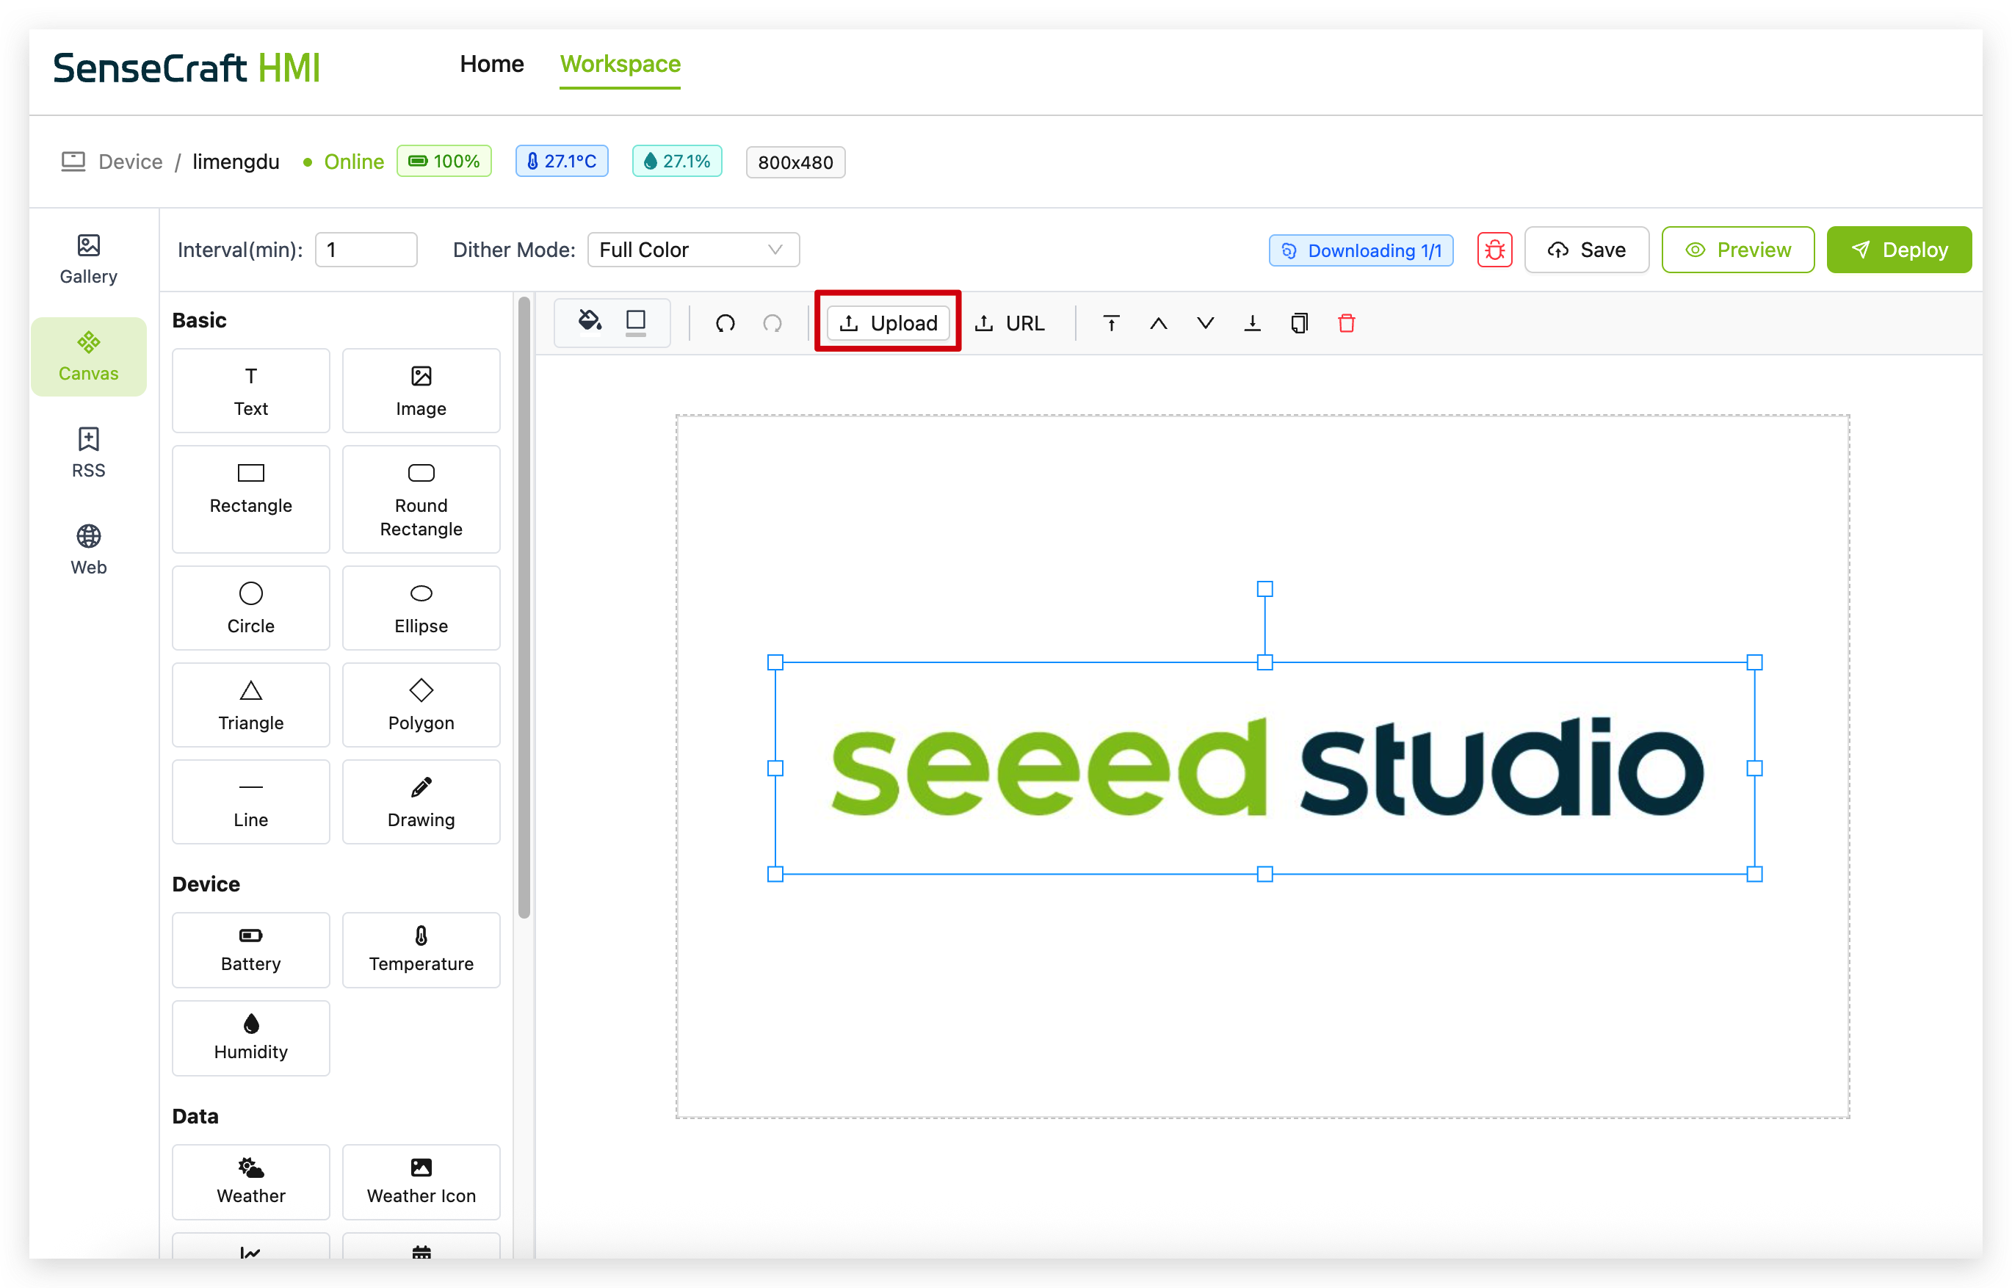Move selected layer down one level
The width and height of the screenshot is (2012, 1288).
(1204, 323)
